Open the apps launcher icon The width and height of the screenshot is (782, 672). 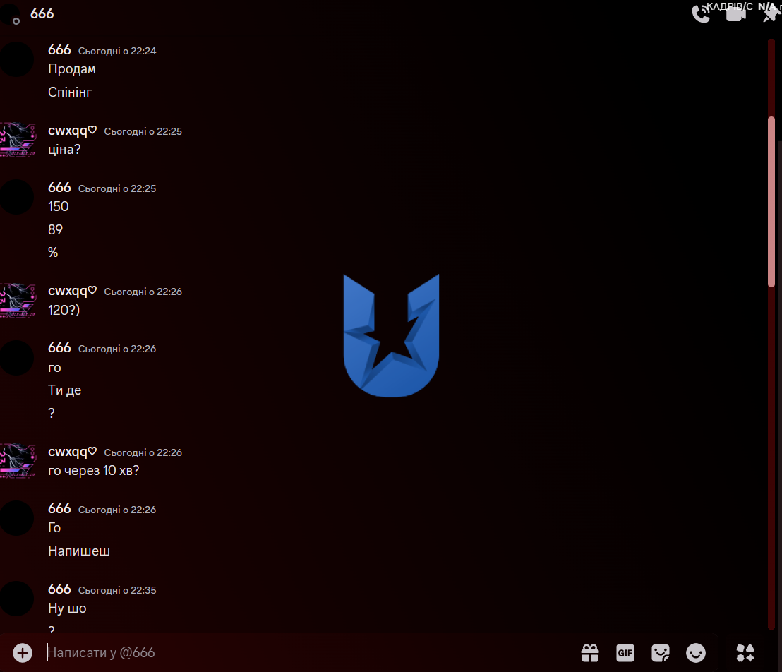pos(745,652)
